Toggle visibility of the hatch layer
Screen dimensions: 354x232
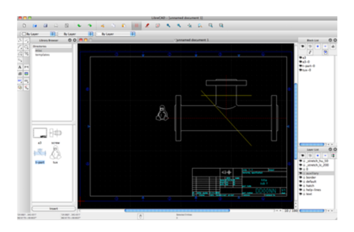click(x=301, y=186)
